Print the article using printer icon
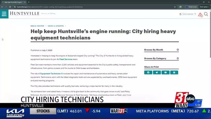This screenshot has height=119, width=211. [174, 72]
